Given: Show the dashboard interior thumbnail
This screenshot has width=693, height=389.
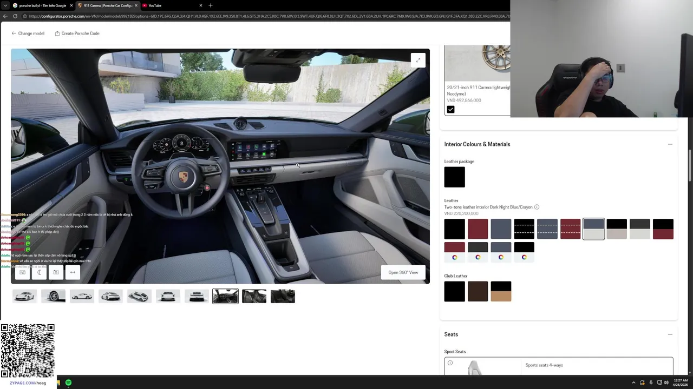Looking at the screenshot, I should click(225, 296).
